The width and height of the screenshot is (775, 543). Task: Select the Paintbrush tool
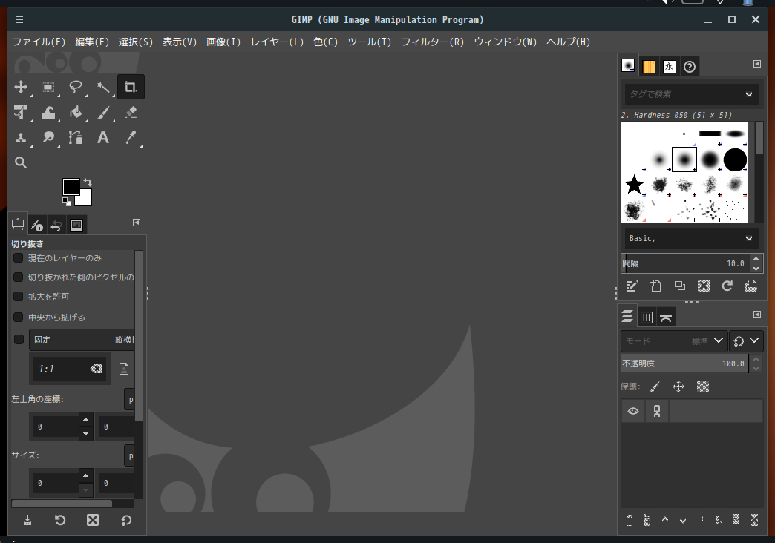click(103, 112)
